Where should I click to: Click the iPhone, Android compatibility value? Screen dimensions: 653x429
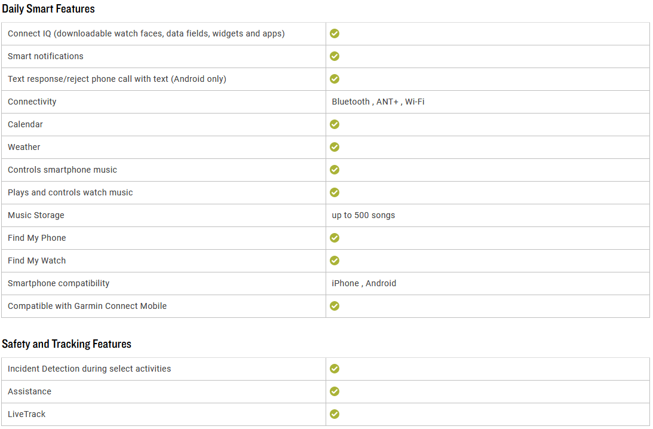[364, 283]
